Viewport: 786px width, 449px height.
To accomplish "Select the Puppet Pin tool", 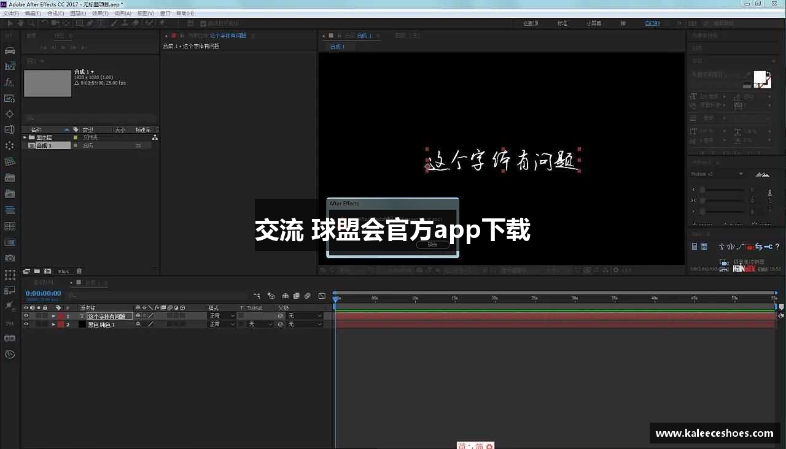I will (162, 23).
